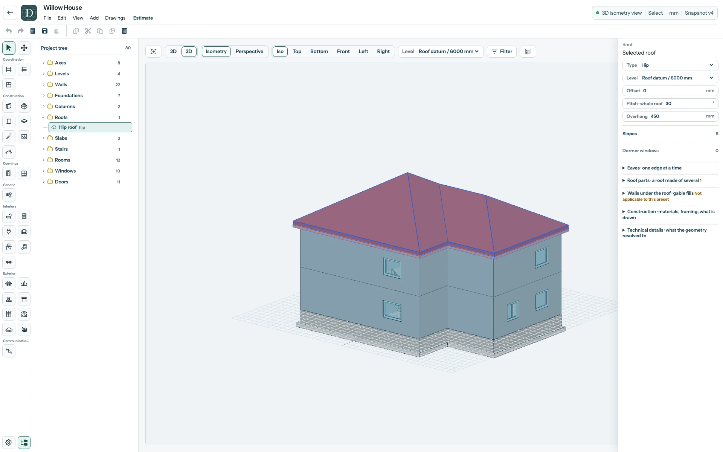Viewport: 723px width, 452px height.
Task: Expand the Windows folder in project tree
Action: click(x=44, y=171)
